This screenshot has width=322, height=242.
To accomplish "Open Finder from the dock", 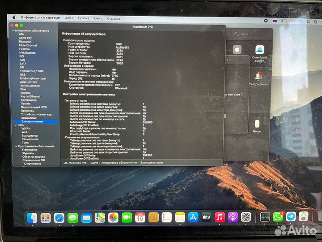I will [x=32, y=218].
